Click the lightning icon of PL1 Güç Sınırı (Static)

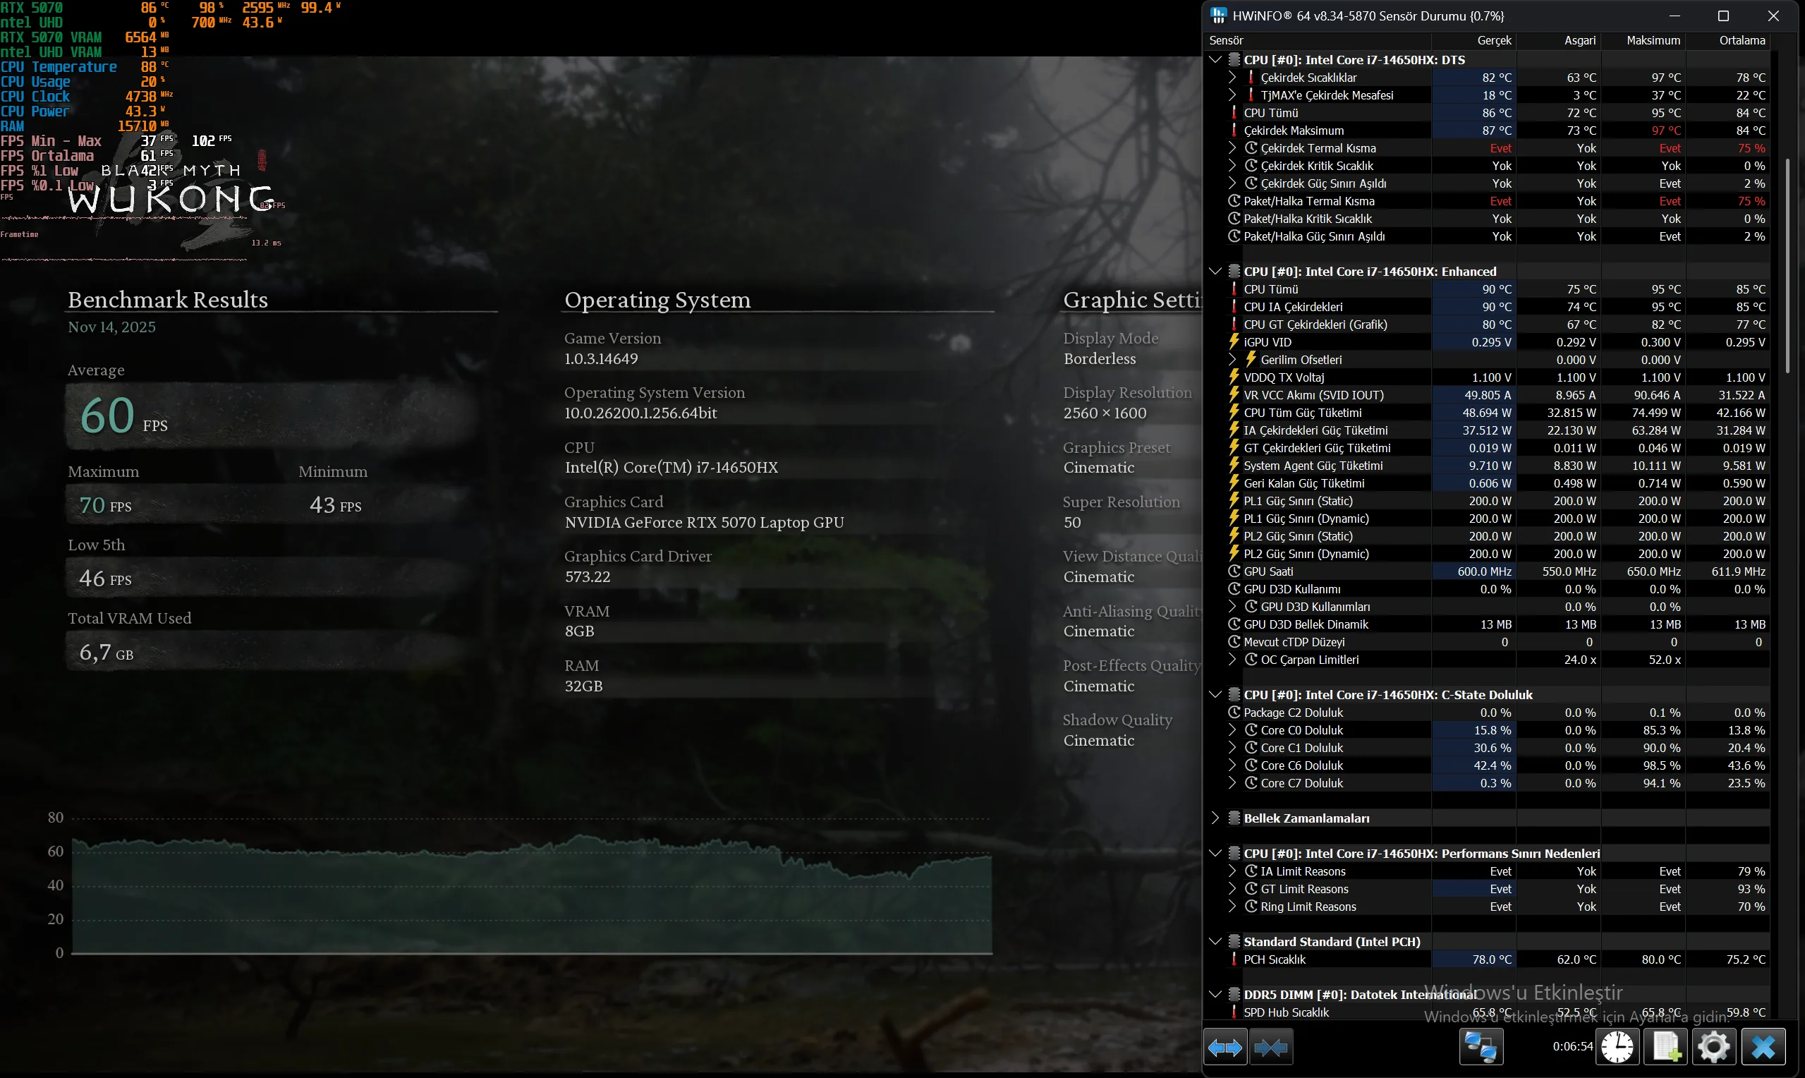pyautogui.click(x=1234, y=500)
